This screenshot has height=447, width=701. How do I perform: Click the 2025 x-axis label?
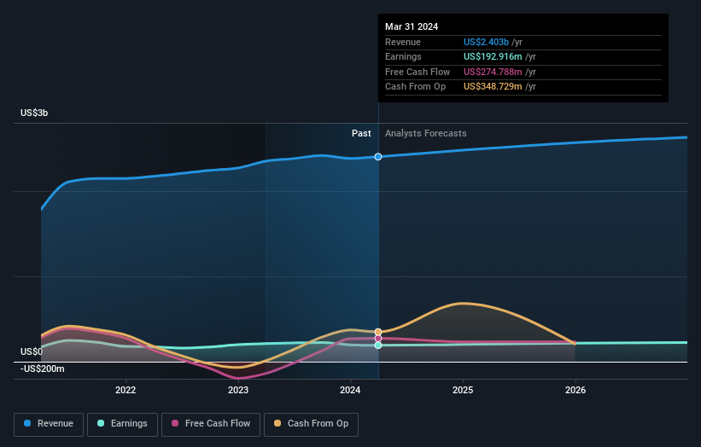[463, 390]
